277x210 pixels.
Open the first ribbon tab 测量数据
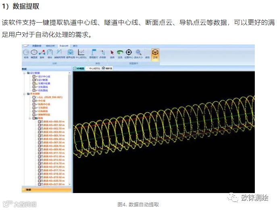click(37, 46)
